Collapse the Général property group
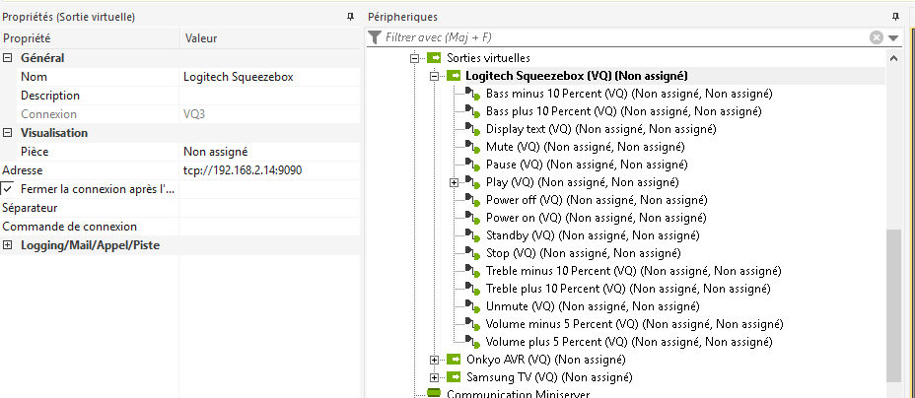 coord(8,58)
